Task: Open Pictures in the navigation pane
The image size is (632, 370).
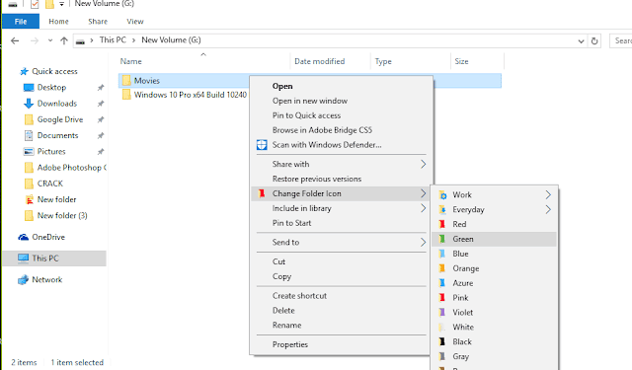Action: point(51,151)
